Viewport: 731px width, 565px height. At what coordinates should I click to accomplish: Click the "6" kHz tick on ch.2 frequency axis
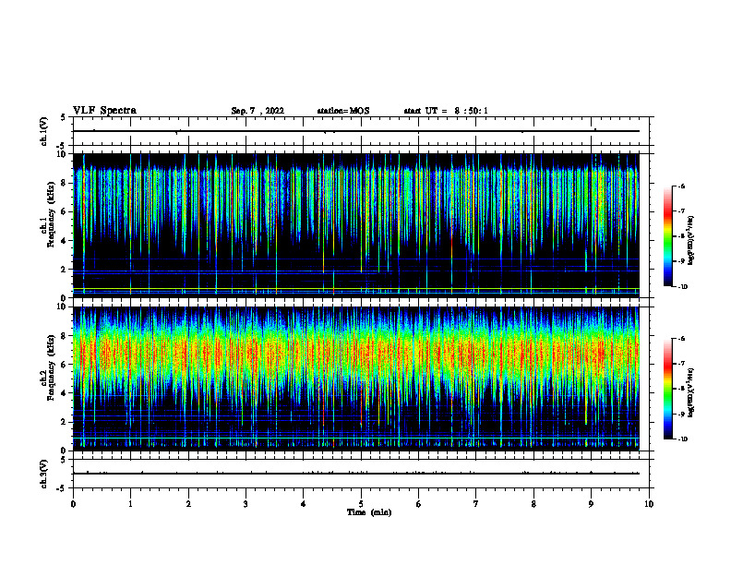[65, 364]
